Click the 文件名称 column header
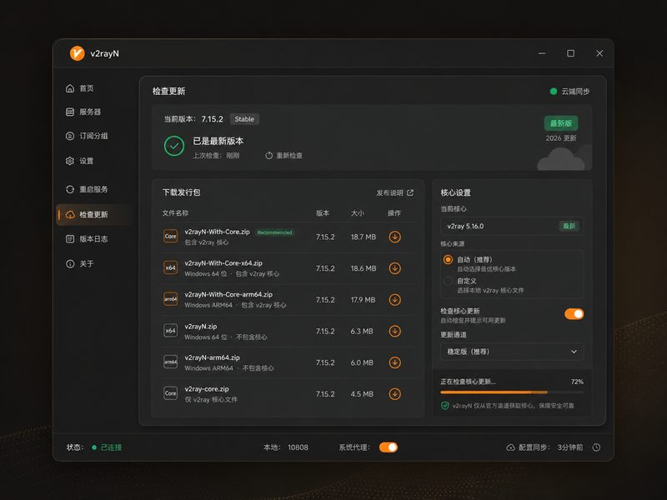This screenshot has width=667, height=500. [175, 213]
